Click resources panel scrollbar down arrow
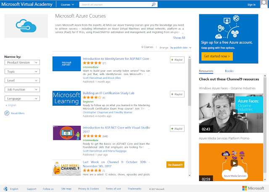The image size is (269, 192). pos(265,179)
